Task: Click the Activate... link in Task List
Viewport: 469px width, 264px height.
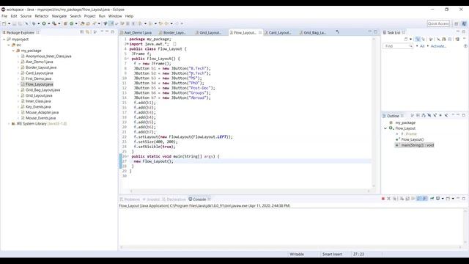Action: [438, 46]
